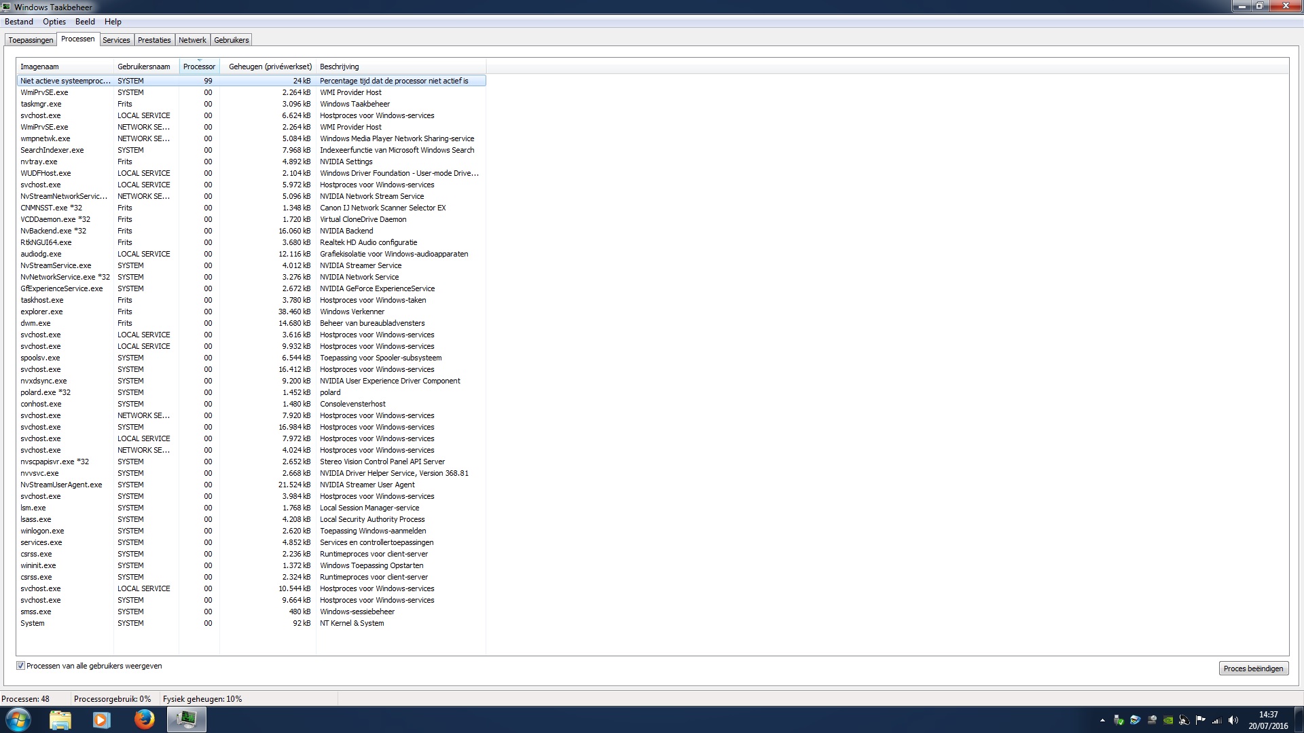Sort by Geheugen (privéwerkset) column header

point(268,67)
